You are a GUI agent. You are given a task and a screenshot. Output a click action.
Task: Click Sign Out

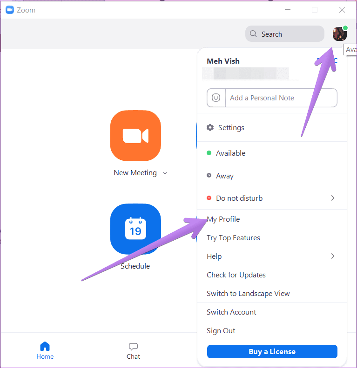click(x=272, y=331)
